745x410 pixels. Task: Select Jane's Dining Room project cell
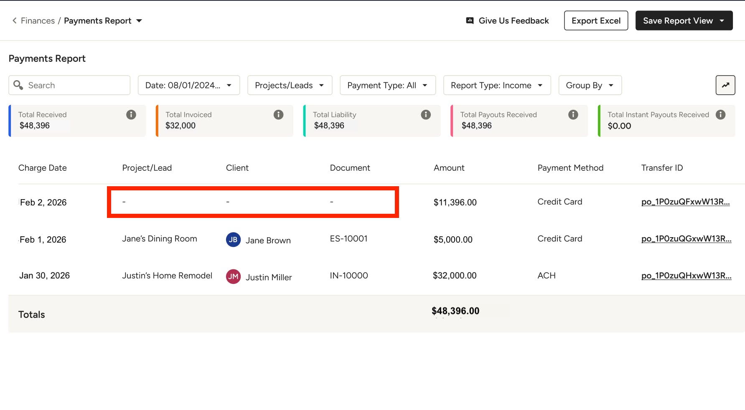pos(160,239)
